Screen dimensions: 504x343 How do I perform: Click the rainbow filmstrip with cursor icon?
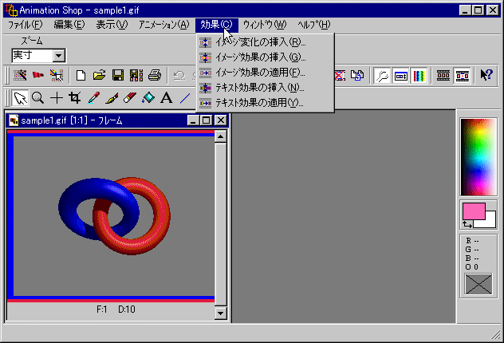[x=57, y=76]
